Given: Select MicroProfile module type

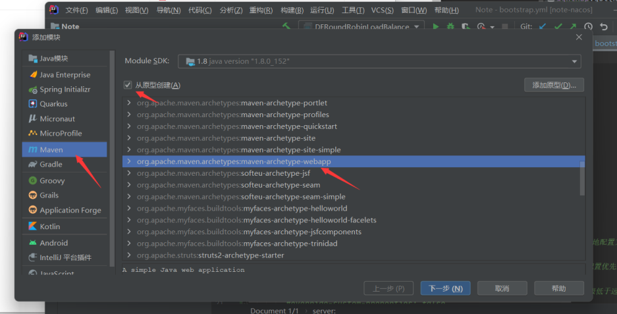Looking at the screenshot, I should [x=65, y=133].
